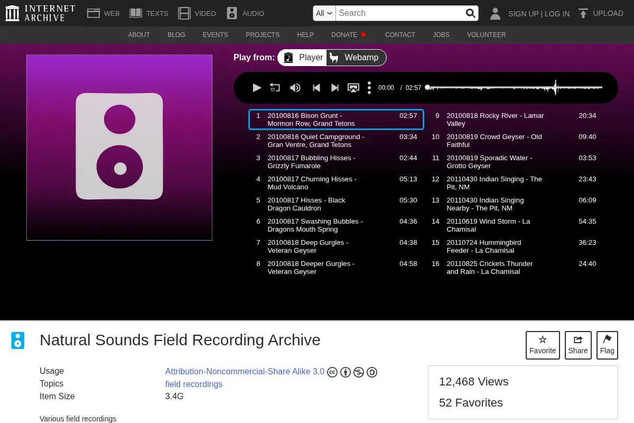Open the About menu item
This screenshot has height=423, width=634.
139,35
